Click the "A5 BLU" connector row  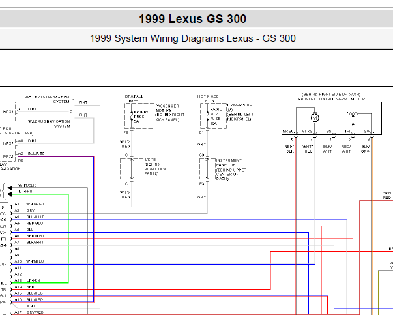(24, 230)
